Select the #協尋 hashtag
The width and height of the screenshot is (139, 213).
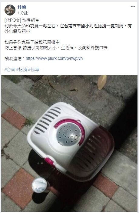(34, 70)
